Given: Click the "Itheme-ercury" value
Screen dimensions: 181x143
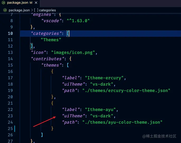Looking at the screenshot, I should click(x=104, y=78).
